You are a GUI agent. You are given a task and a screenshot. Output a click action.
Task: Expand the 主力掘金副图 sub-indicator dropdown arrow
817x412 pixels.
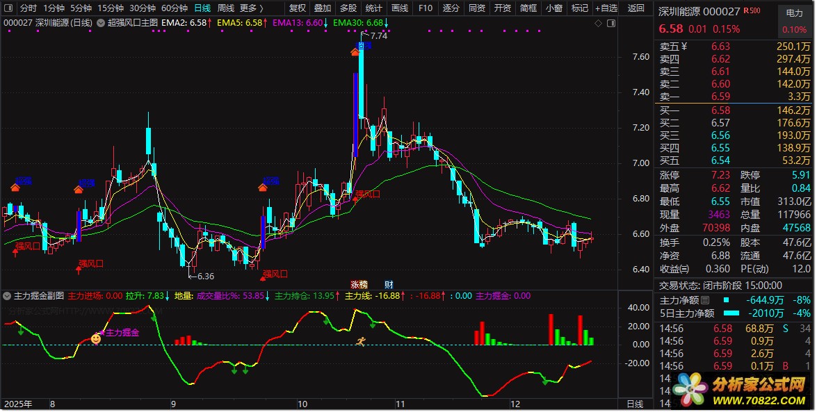tap(7, 296)
